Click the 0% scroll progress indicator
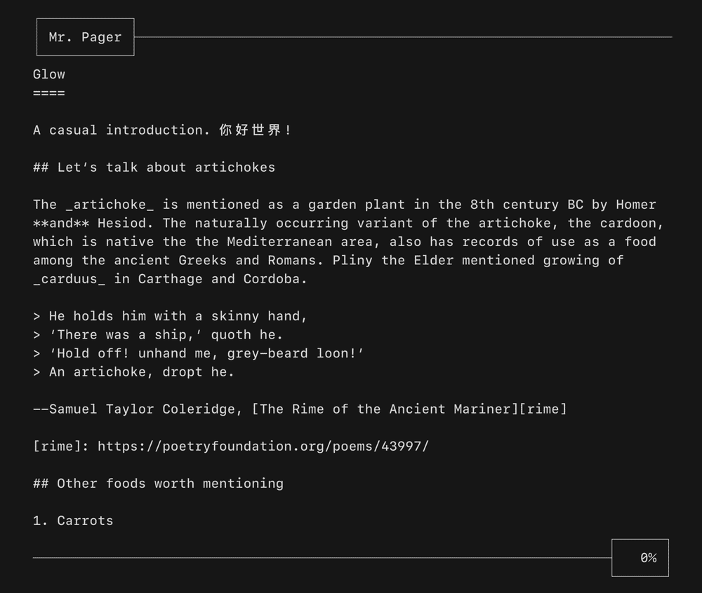 (x=640, y=557)
